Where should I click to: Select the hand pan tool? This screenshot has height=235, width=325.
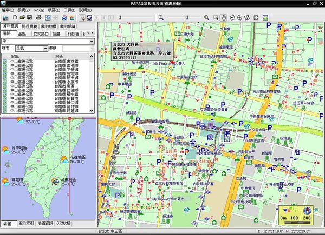point(224,17)
